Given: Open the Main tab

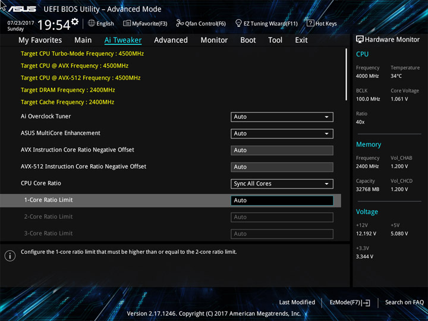Looking at the screenshot, I should pos(83,40).
